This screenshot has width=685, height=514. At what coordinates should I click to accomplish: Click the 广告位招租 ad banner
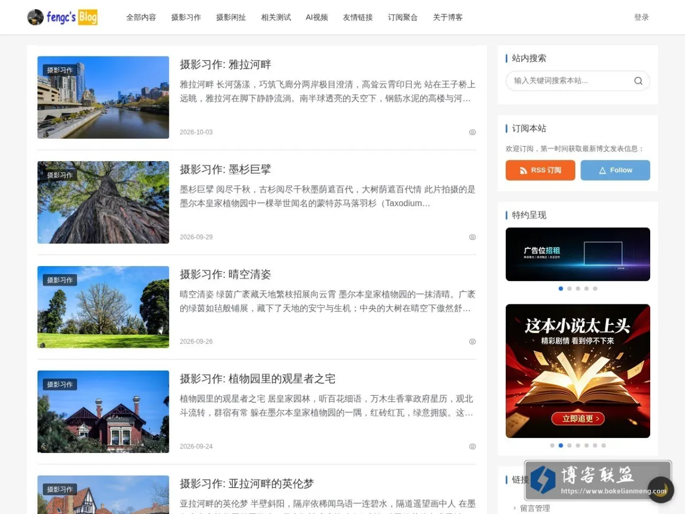pyautogui.click(x=578, y=254)
